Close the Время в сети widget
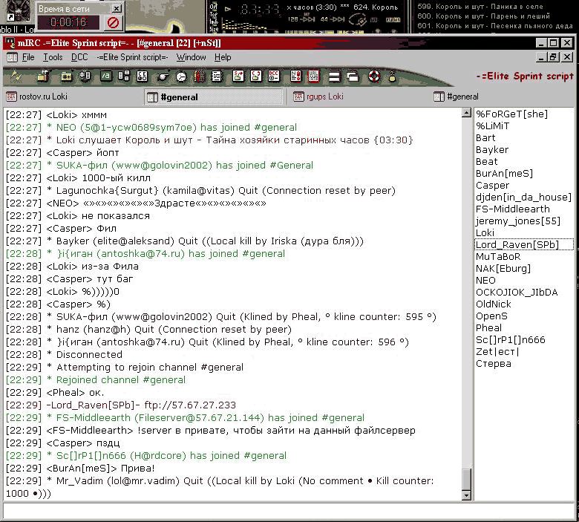Image resolution: width=579 pixels, height=522 pixels. pos(117,8)
